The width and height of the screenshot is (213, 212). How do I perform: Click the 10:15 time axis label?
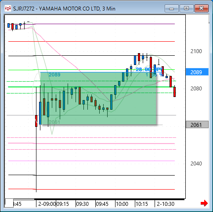tap(142, 204)
